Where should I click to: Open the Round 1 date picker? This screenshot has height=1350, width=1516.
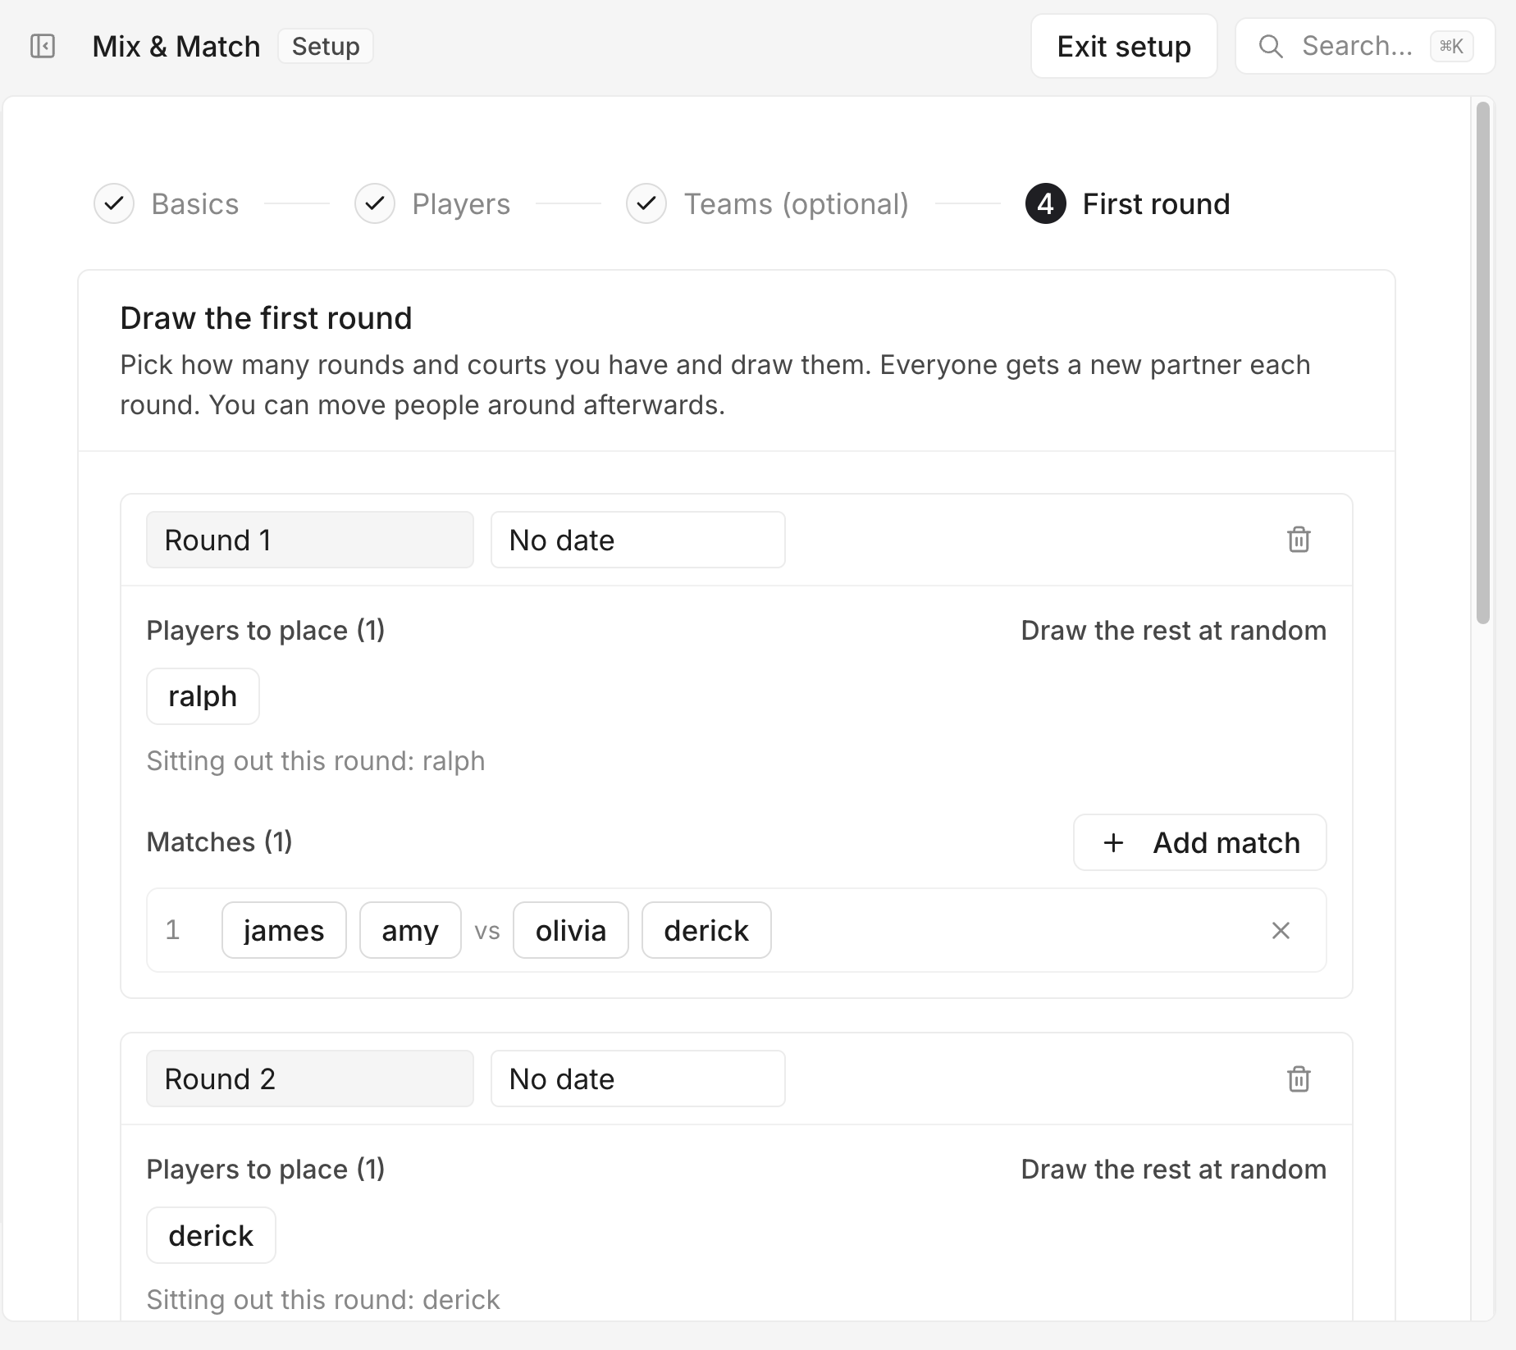point(638,540)
